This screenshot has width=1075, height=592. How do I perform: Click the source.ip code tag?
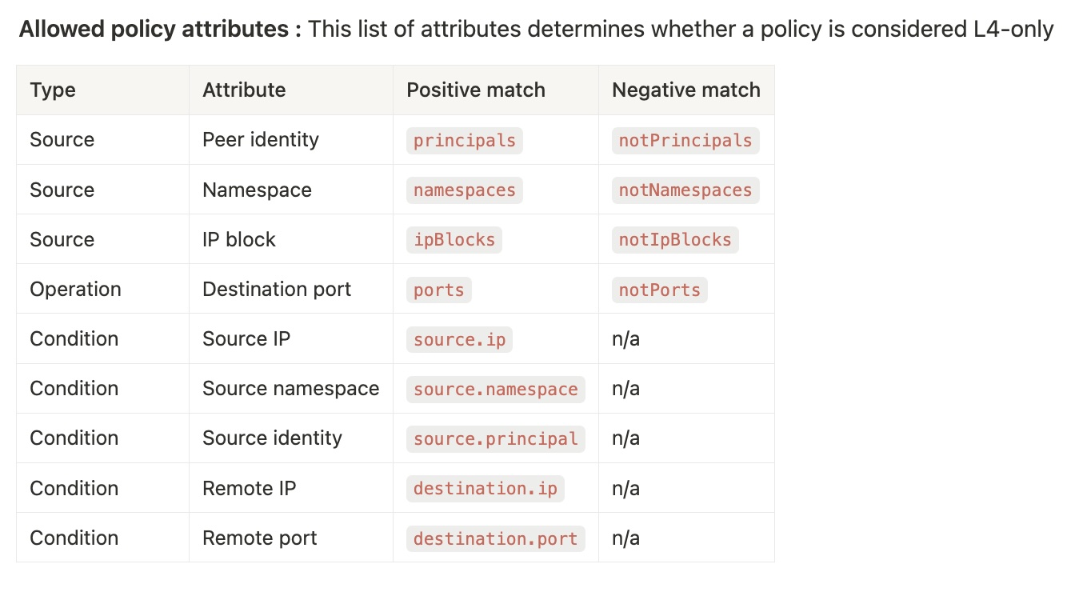point(460,339)
